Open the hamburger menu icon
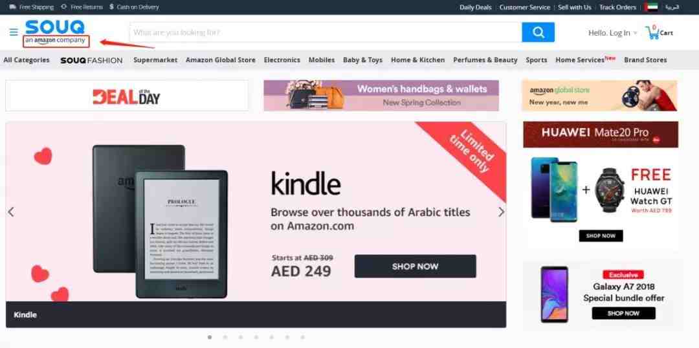This screenshot has height=348, width=699. pos(14,32)
